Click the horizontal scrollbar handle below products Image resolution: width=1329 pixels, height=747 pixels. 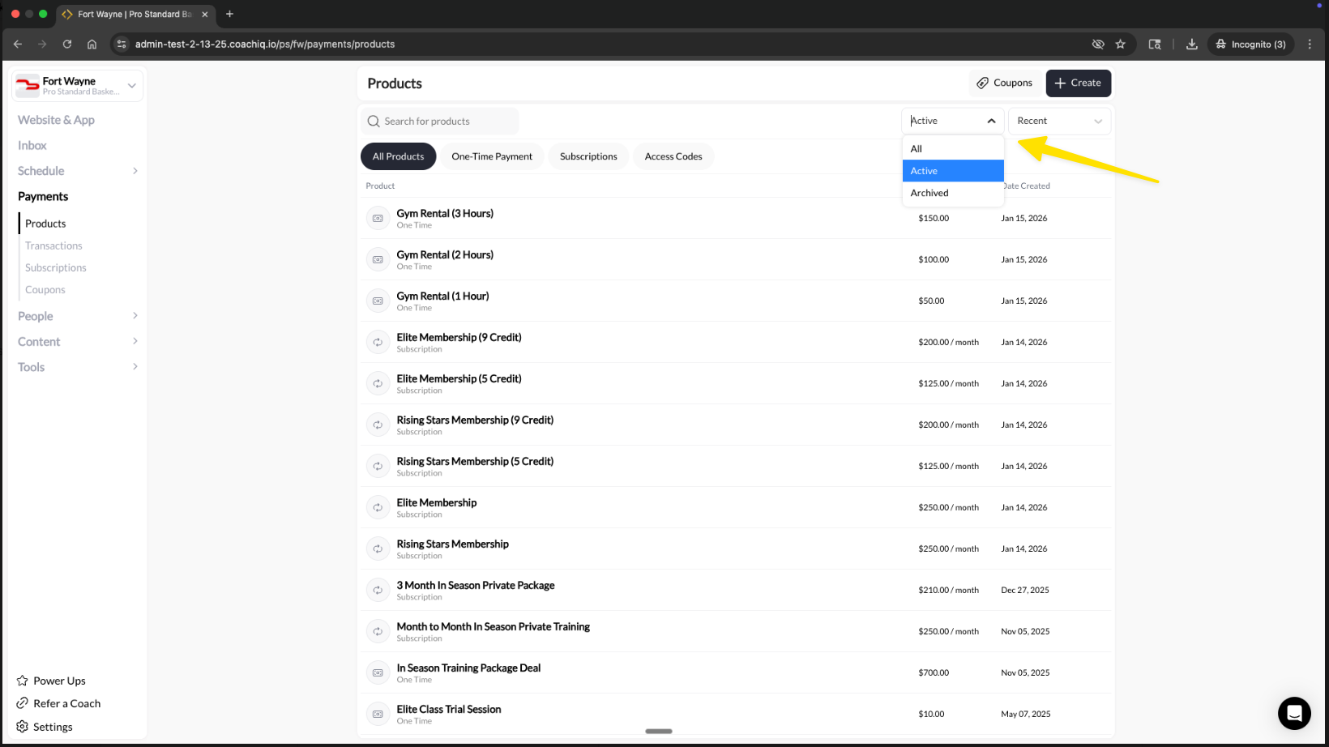(658, 730)
